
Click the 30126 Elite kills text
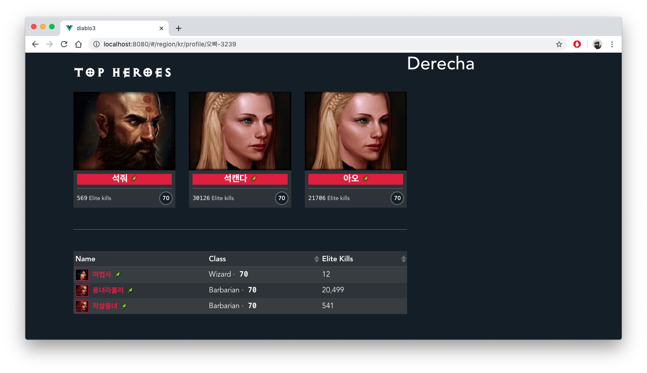(213, 198)
